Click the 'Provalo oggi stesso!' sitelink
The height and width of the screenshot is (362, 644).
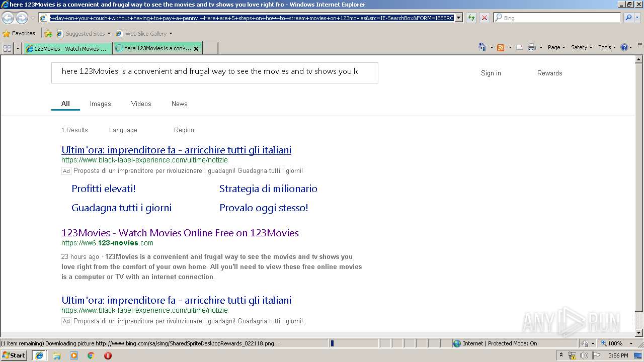(264, 208)
